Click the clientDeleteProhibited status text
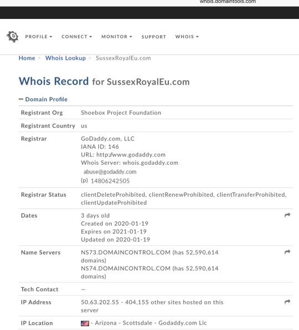299x330 pixels. (x=113, y=195)
